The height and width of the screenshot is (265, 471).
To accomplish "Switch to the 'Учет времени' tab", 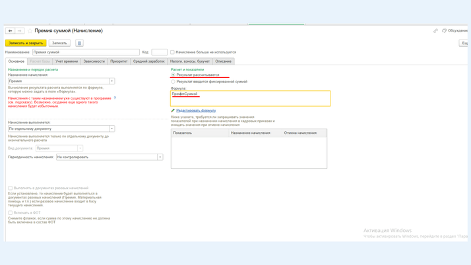I will pyautogui.click(x=67, y=61).
